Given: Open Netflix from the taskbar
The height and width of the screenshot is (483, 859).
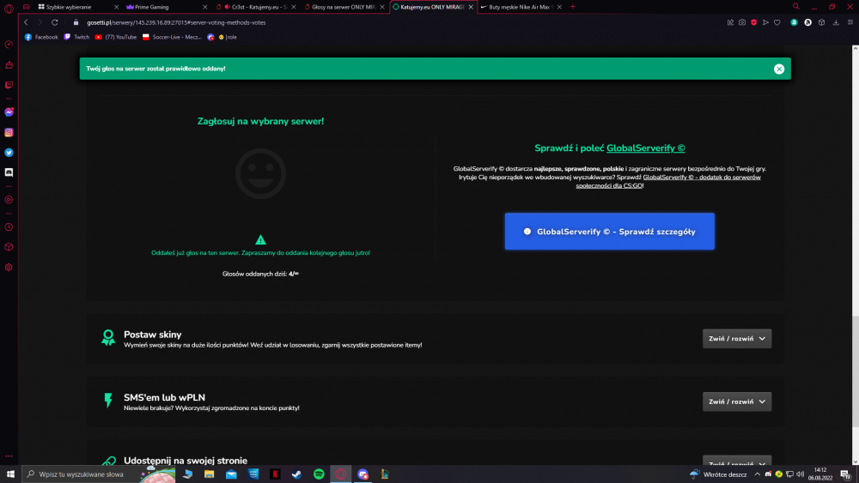Looking at the screenshot, I should (275, 474).
